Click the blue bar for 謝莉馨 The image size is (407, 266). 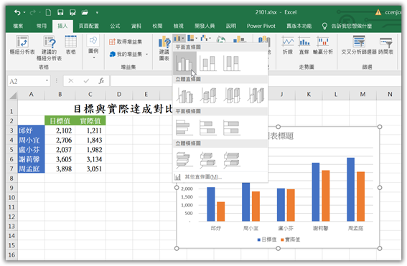[316, 192]
